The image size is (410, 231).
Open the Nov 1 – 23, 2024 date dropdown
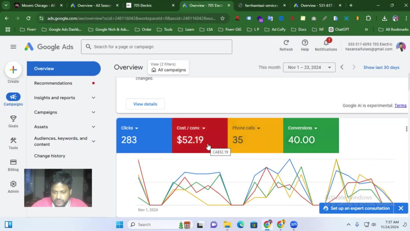click(x=309, y=67)
